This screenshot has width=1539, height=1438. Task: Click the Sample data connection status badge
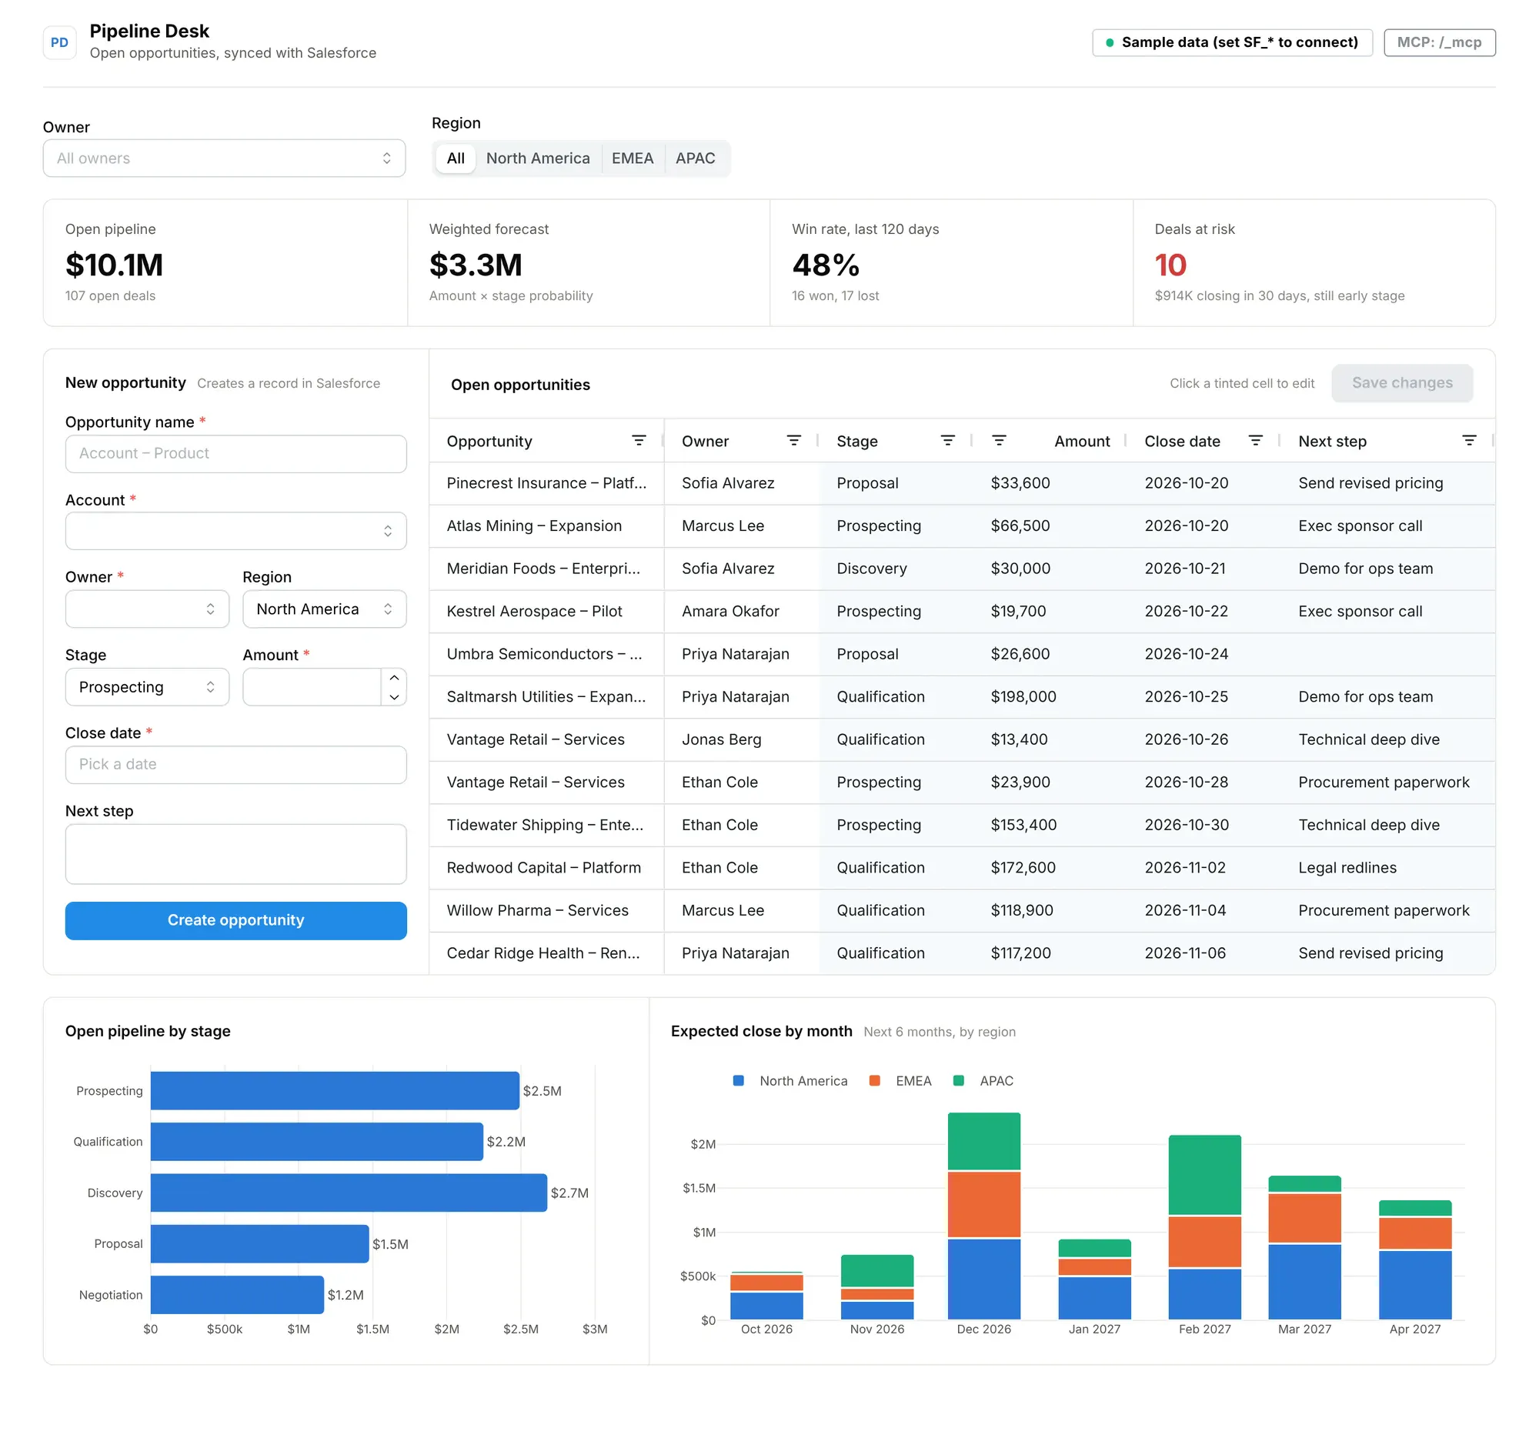(x=1232, y=42)
